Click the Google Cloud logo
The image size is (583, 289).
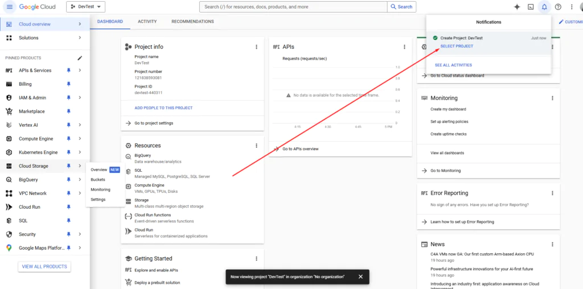pos(37,7)
